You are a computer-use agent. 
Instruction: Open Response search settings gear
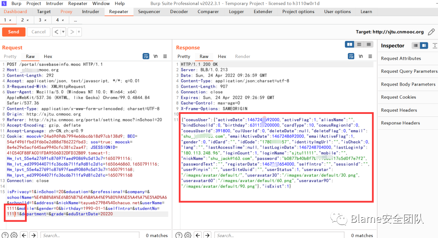click(188, 235)
